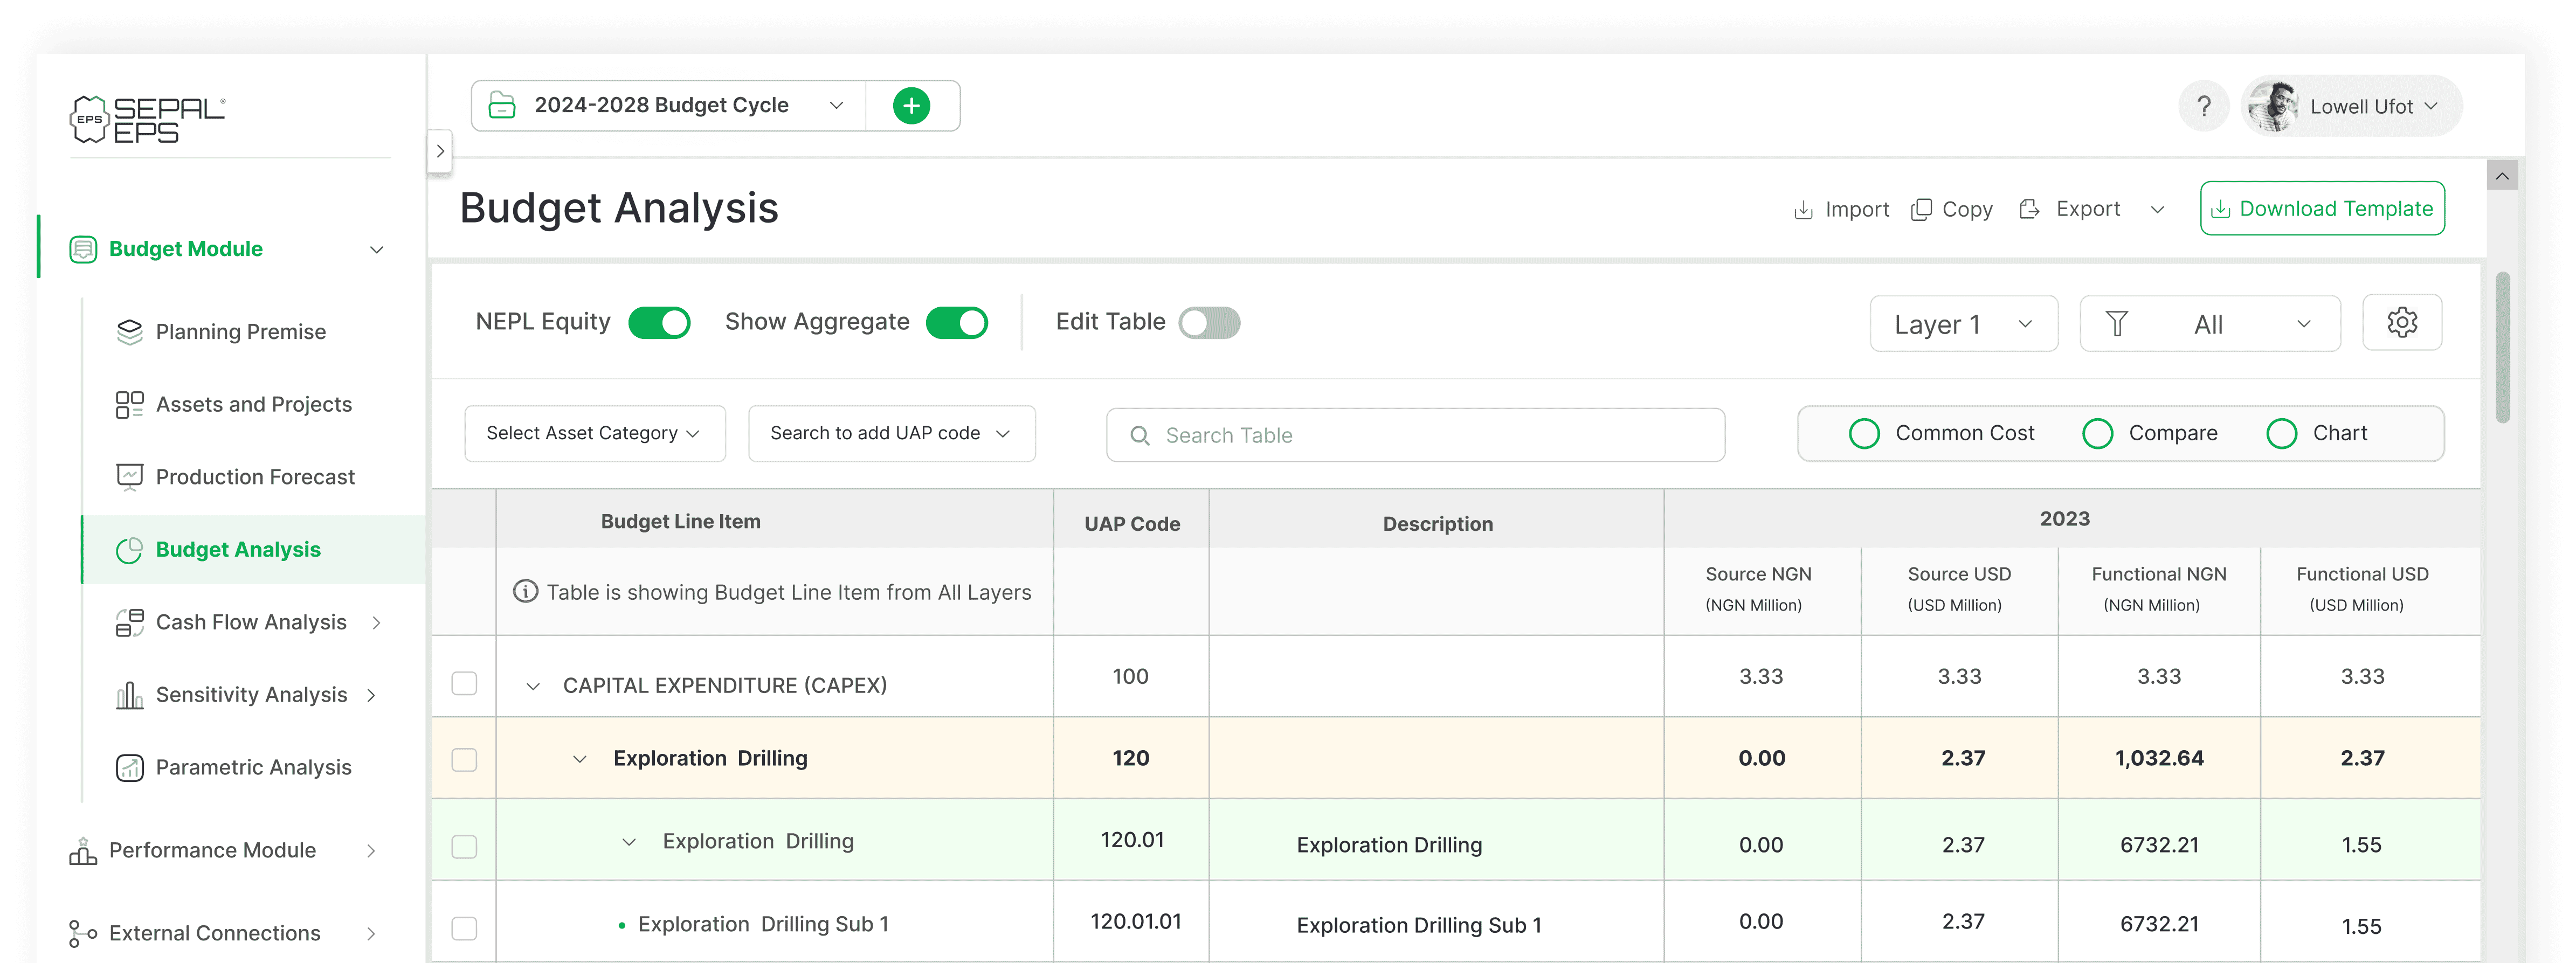
Task: Click the External Connections icon
Action: click(x=83, y=933)
